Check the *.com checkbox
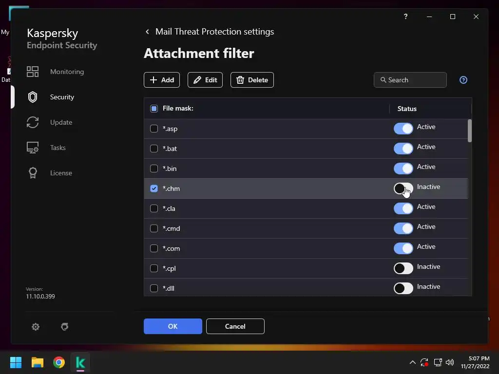 click(x=154, y=248)
